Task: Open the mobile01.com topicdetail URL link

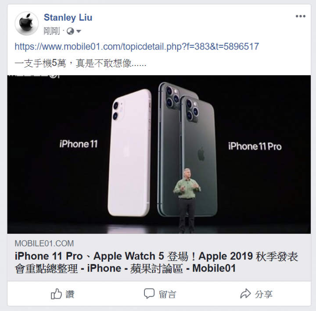Action: (136, 47)
